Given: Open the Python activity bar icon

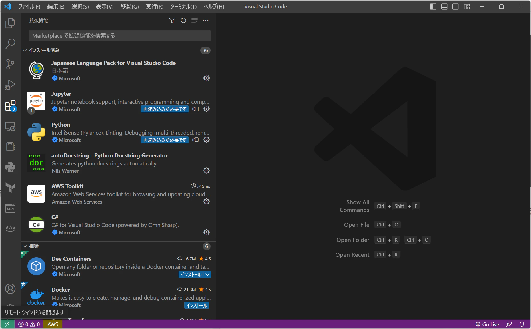Looking at the screenshot, I should [10, 167].
